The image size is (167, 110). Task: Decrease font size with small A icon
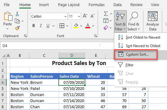93,16
